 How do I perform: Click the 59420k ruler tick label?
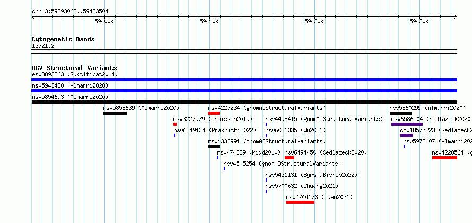[x=314, y=21]
